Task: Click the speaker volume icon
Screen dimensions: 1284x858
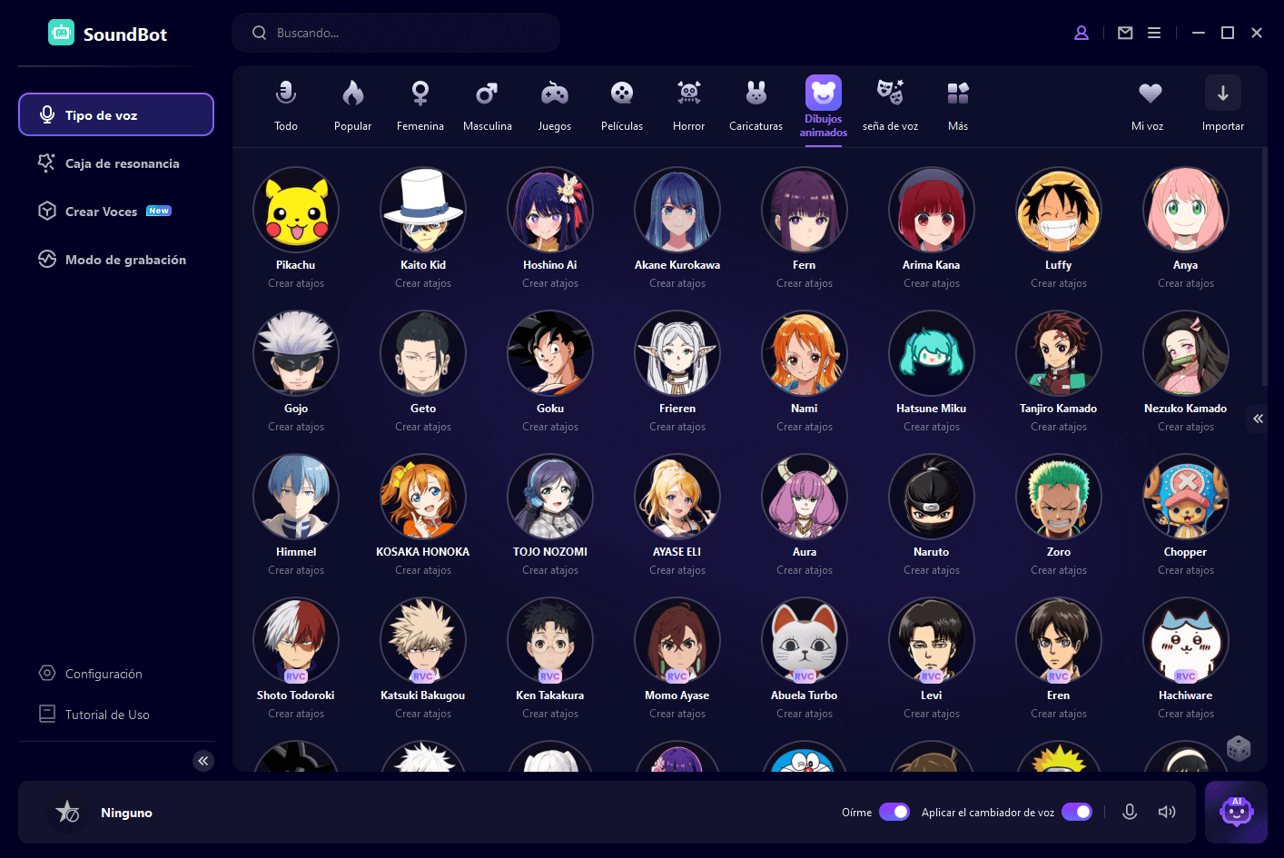Action: [1167, 812]
